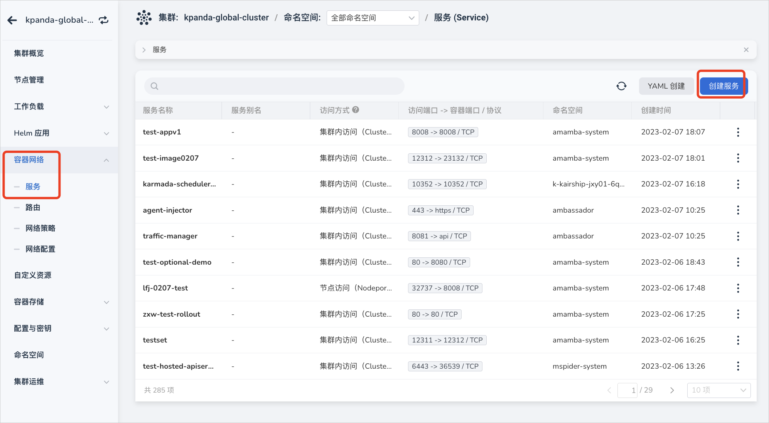This screenshot has width=769, height=423.
Task: Click the refresh list icon
Action: pos(621,86)
